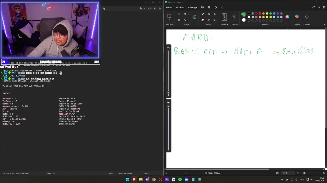Click the Redo arrow in Paint
This screenshot has height=183, width=327.
tap(222, 7)
